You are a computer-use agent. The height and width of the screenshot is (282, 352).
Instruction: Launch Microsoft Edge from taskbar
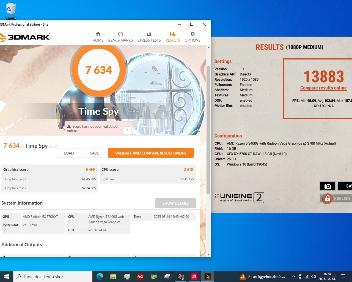tap(100, 276)
